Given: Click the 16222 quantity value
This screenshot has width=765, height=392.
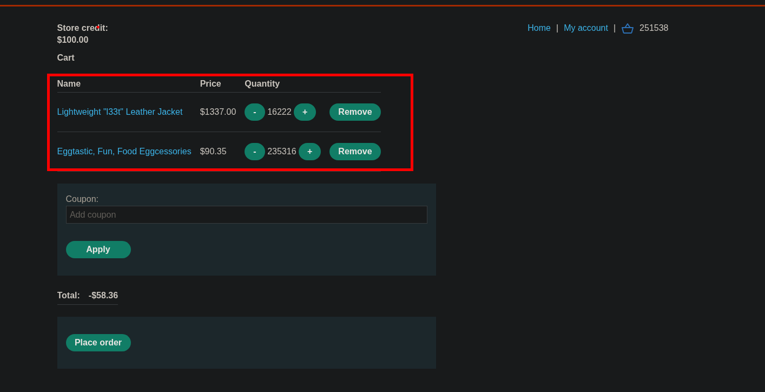Looking at the screenshot, I should [x=279, y=112].
